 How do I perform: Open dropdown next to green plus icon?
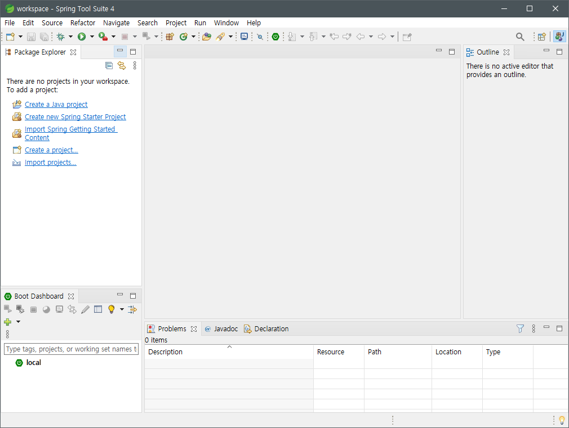tap(18, 322)
